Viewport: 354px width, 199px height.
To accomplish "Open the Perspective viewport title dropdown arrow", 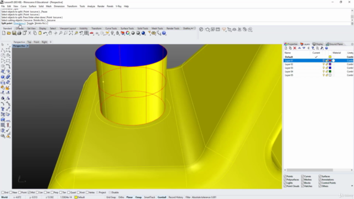I will 28,46.
